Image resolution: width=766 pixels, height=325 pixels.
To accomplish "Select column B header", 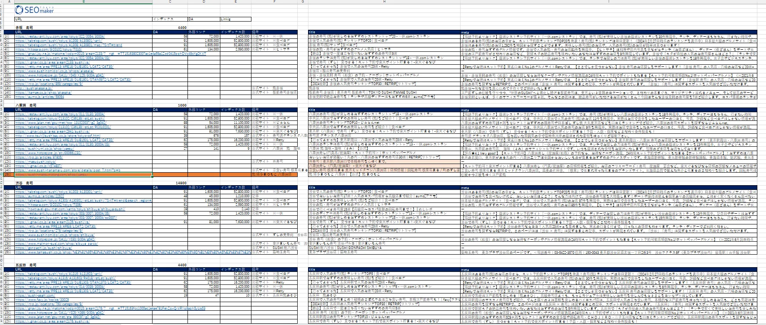I will click(x=83, y=2).
